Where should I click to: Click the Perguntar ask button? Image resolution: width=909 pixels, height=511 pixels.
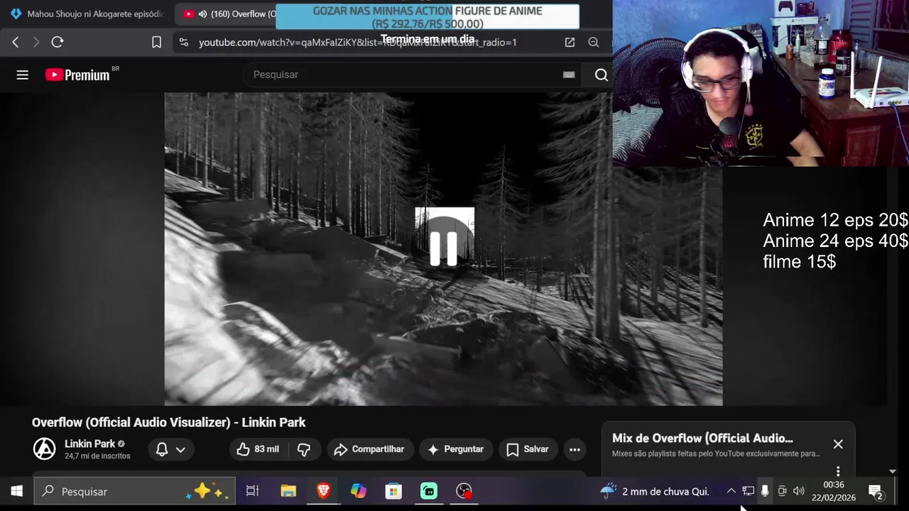[x=455, y=449]
